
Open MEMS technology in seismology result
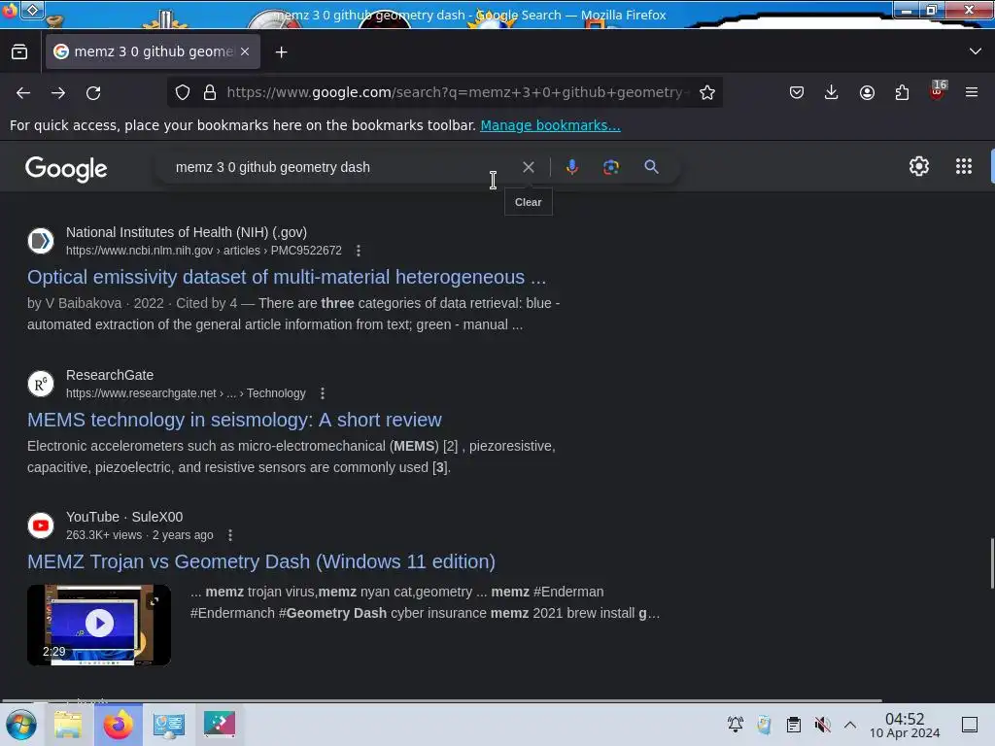234,420
